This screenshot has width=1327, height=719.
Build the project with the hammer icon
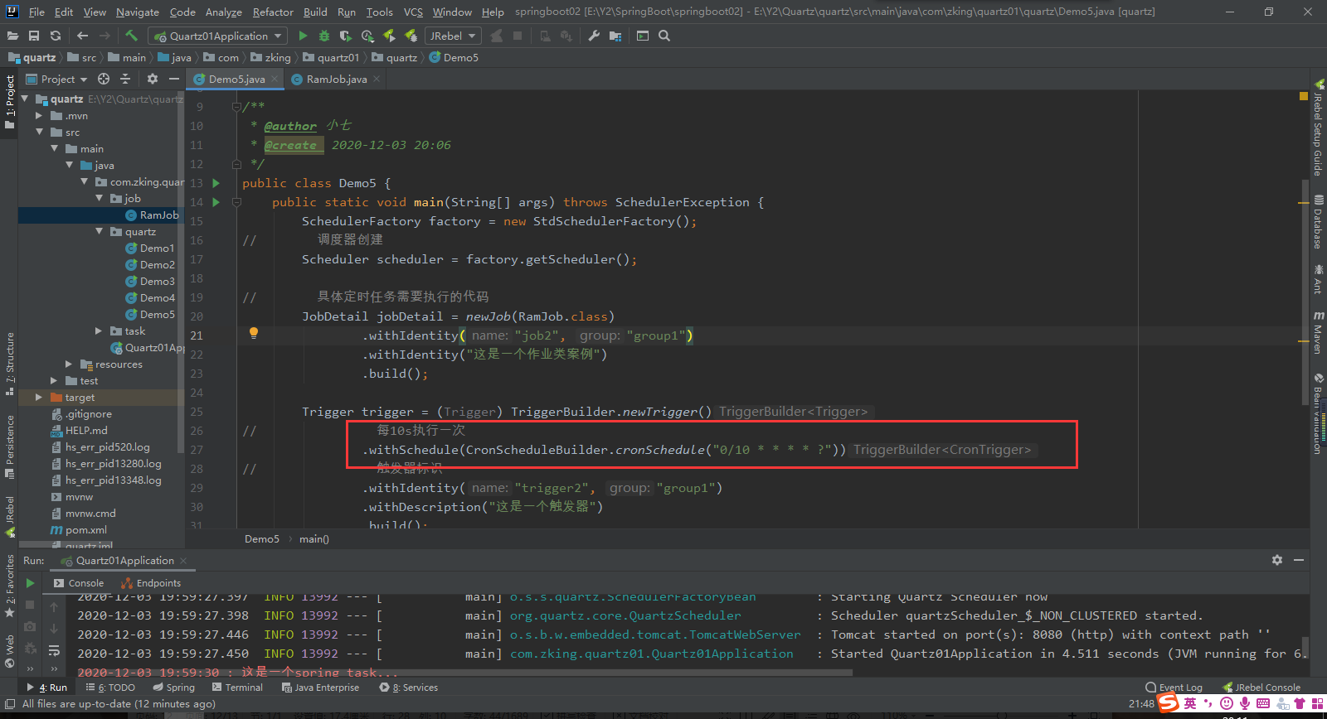point(131,36)
